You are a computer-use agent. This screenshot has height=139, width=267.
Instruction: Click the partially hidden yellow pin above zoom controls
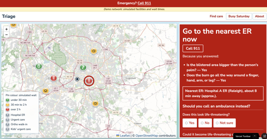pyautogui.click(x=14, y=25)
